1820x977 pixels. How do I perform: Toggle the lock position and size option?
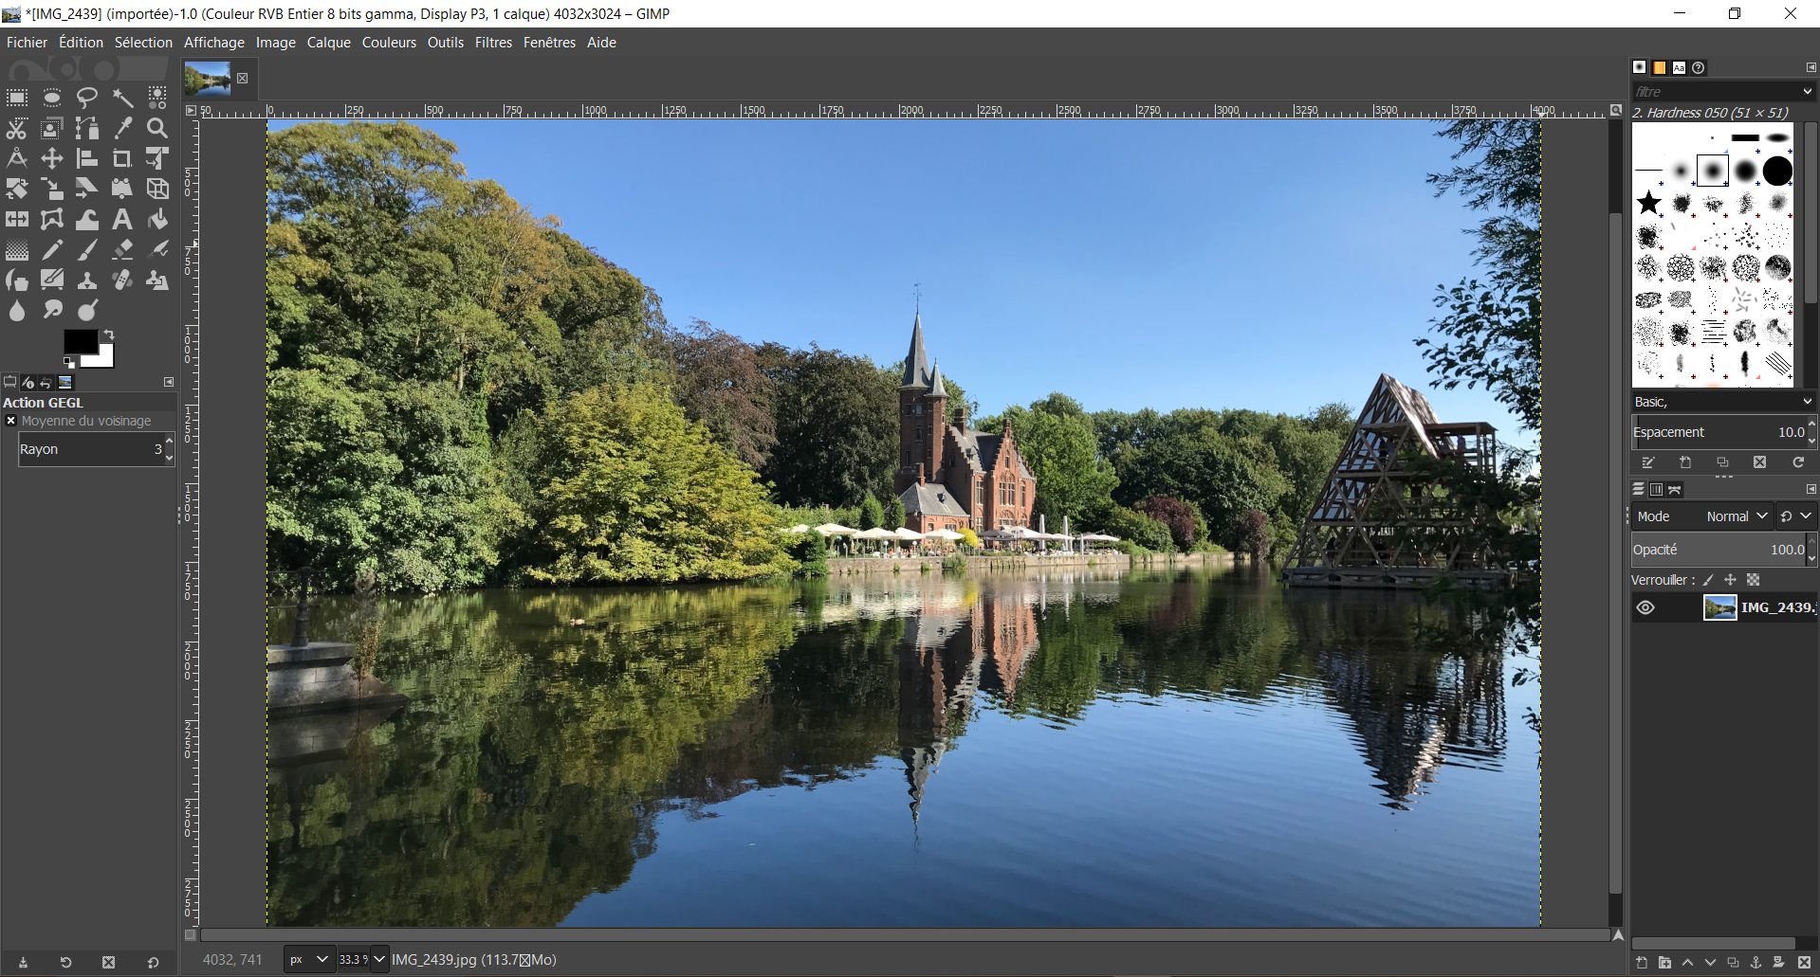[1730, 580]
